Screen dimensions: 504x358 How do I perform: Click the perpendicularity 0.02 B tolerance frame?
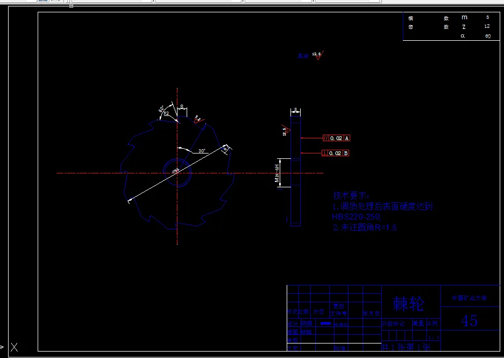[x=335, y=153]
